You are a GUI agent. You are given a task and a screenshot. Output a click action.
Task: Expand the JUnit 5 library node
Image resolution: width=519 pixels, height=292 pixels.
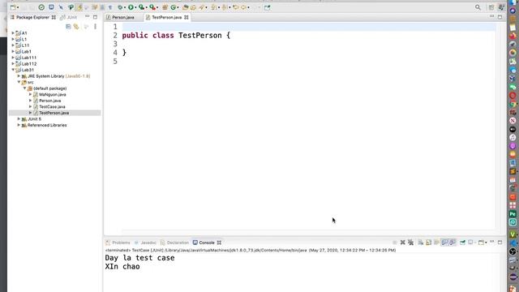point(19,119)
